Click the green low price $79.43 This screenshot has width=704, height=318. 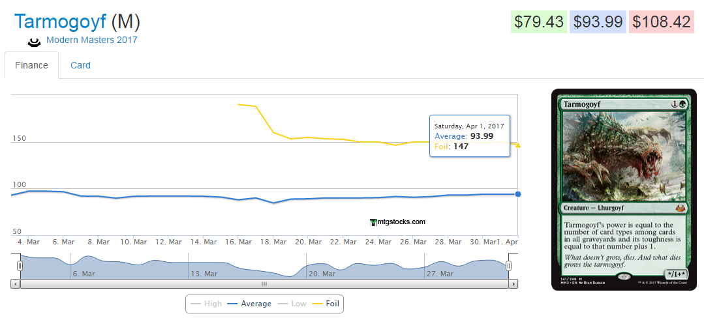pyautogui.click(x=539, y=22)
